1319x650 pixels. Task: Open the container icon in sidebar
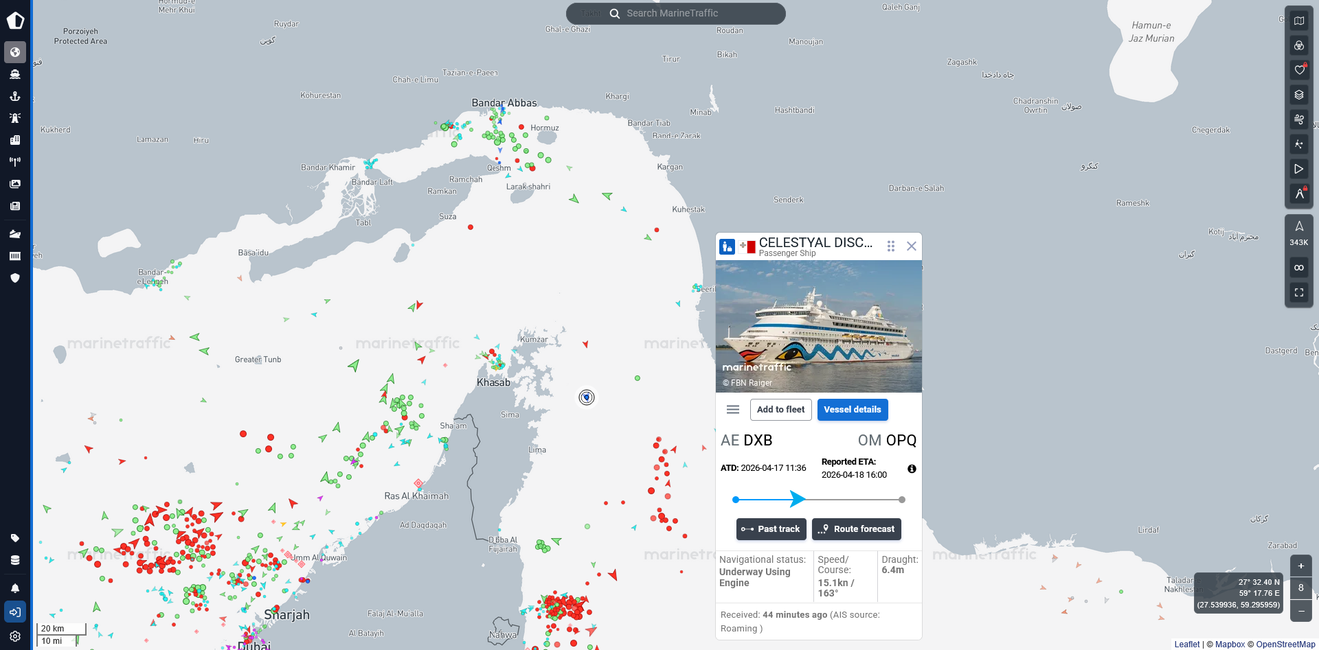click(x=15, y=256)
